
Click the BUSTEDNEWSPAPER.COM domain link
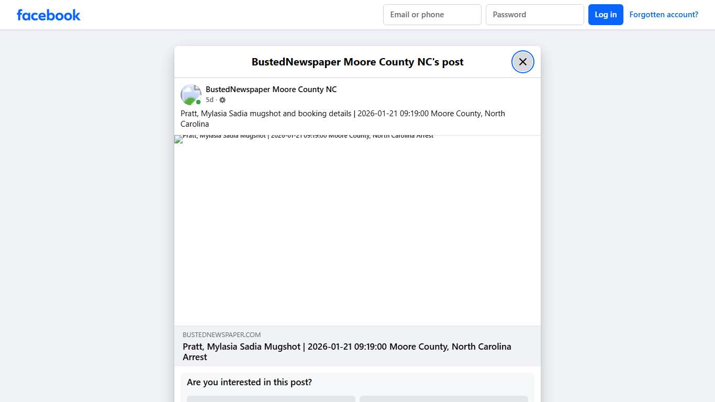[221, 334]
